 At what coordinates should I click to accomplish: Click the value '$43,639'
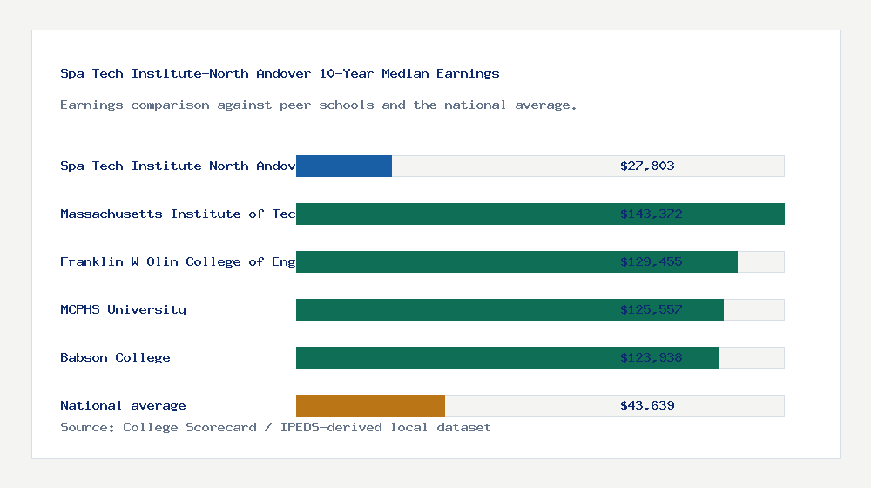click(x=647, y=406)
